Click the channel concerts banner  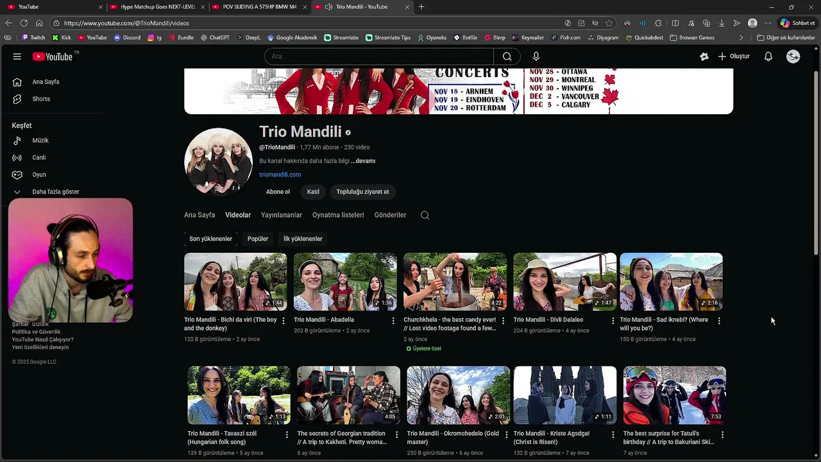coord(459,91)
